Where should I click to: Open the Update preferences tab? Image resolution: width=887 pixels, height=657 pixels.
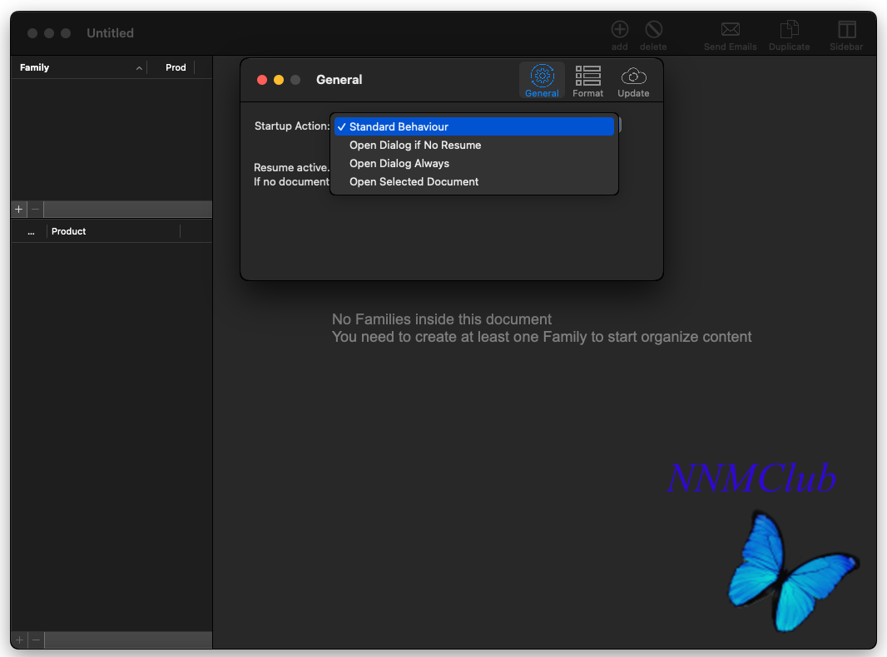coord(633,80)
